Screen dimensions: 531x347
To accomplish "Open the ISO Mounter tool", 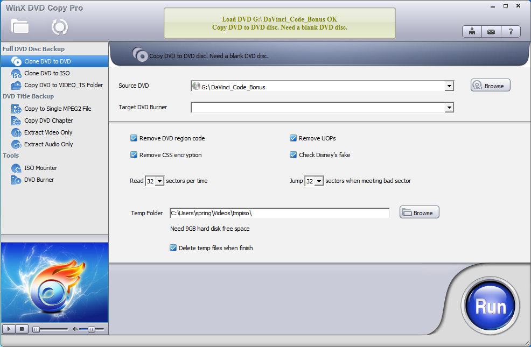I will [54, 168].
